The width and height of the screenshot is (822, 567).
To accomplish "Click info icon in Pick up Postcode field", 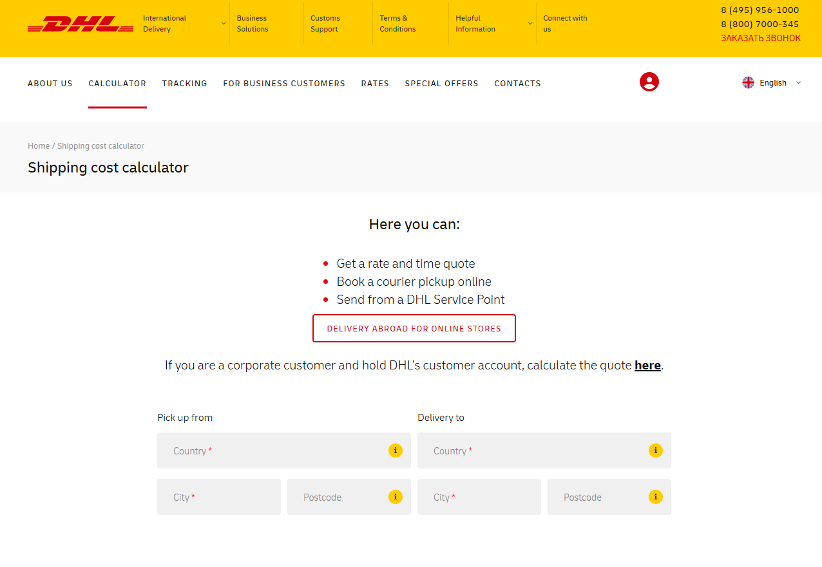I will pyautogui.click(x=396, y=497).
